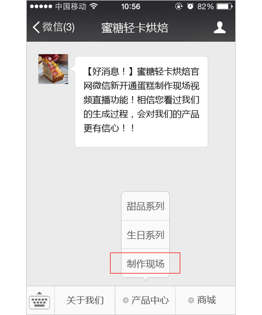Screen dimensions: 262x315
Task: Tap the back arrow chevron
Action: [x=36, y=27]
